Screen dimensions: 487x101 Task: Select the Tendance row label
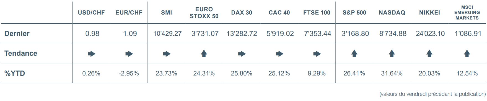pos(21,53)
